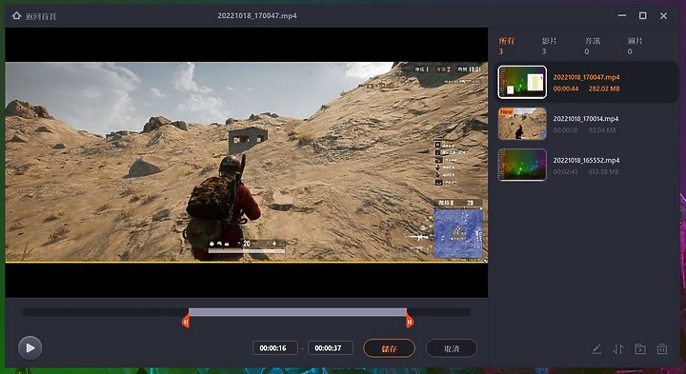The height and width of the screenshot is (374, 686).
Task: Maximize the recorder window
Action: [x=643, y=16]
